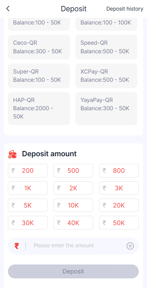Select the ₹50K preset amount
147x288 pixels.
click(x=119, y=222)
